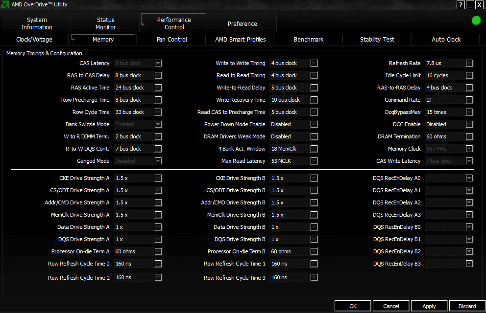Tick the DQS Drive Strength B checkbox

(x=314, y=239)
